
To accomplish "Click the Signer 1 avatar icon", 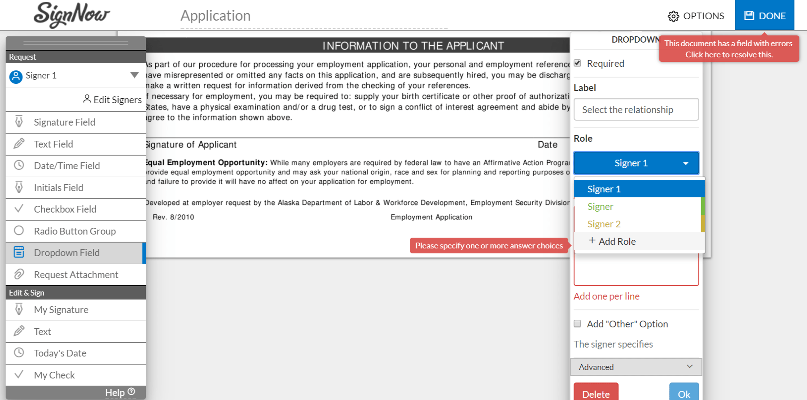I will [16, 77].
